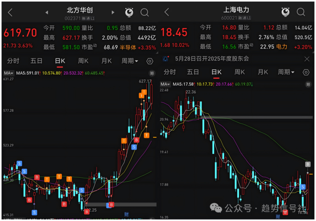Click the 财 earnings marker on 上海电力 chart
Screen dimensions: 316x221
point(278,217)
